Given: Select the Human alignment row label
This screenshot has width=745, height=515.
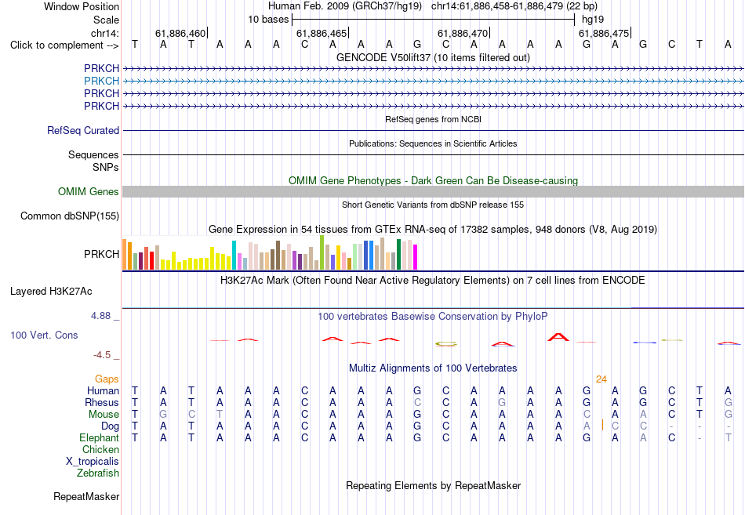Looking at the screenshot, I should click(x=103, y=390).
